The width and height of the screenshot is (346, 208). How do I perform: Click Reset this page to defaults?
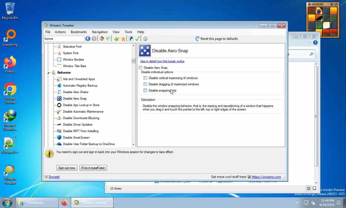point(219,39)
